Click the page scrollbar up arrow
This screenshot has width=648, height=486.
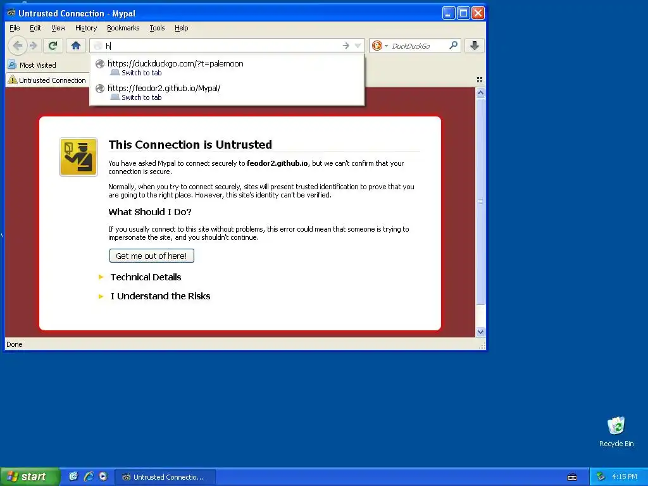[480, 92]
